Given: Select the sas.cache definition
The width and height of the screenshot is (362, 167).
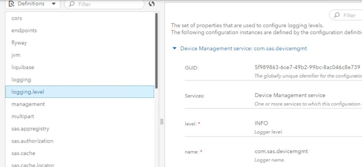Looking at the screenshot, I should click(80, 153).
